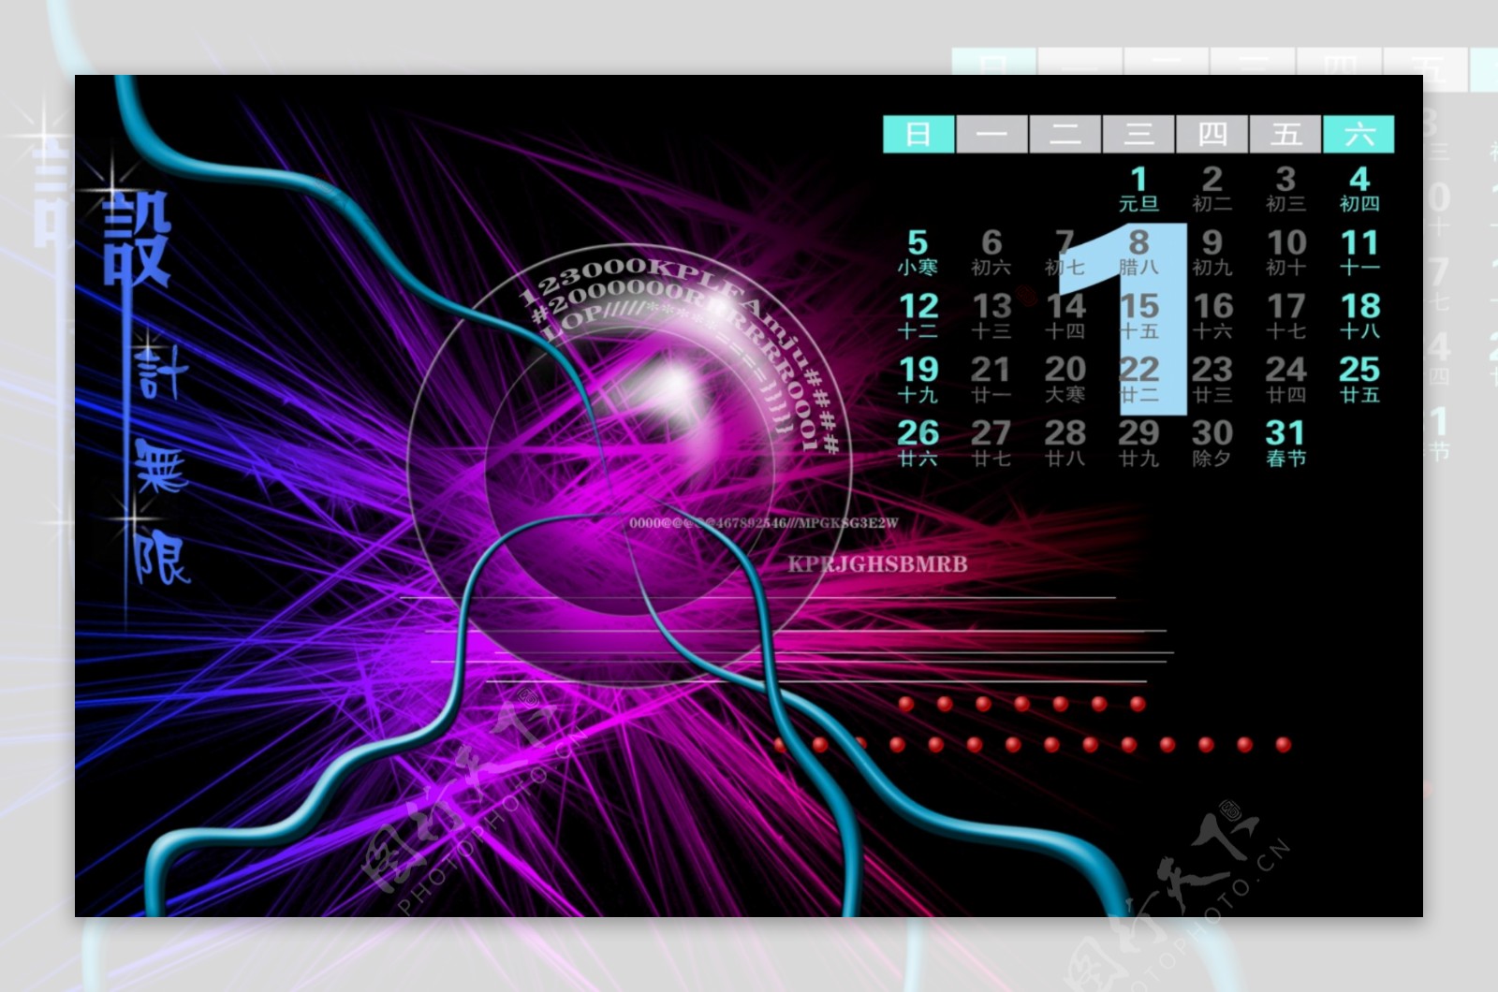The width and height of the screenshot is (1498, 992).
Task: Choose date 17 labeled 十七
Action: [1285, 315]
